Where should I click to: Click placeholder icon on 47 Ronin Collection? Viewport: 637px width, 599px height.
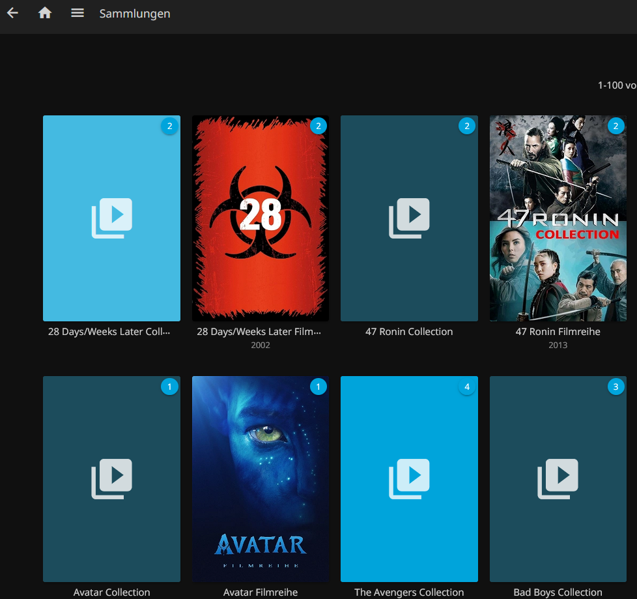coord(409,218)
